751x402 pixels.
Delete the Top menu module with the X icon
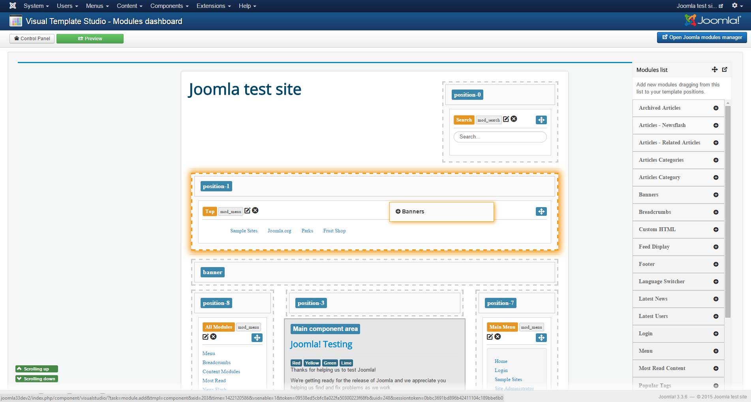point(255,210)
